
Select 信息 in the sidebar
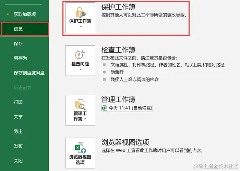pyautogui.click(x=25, y=29)
